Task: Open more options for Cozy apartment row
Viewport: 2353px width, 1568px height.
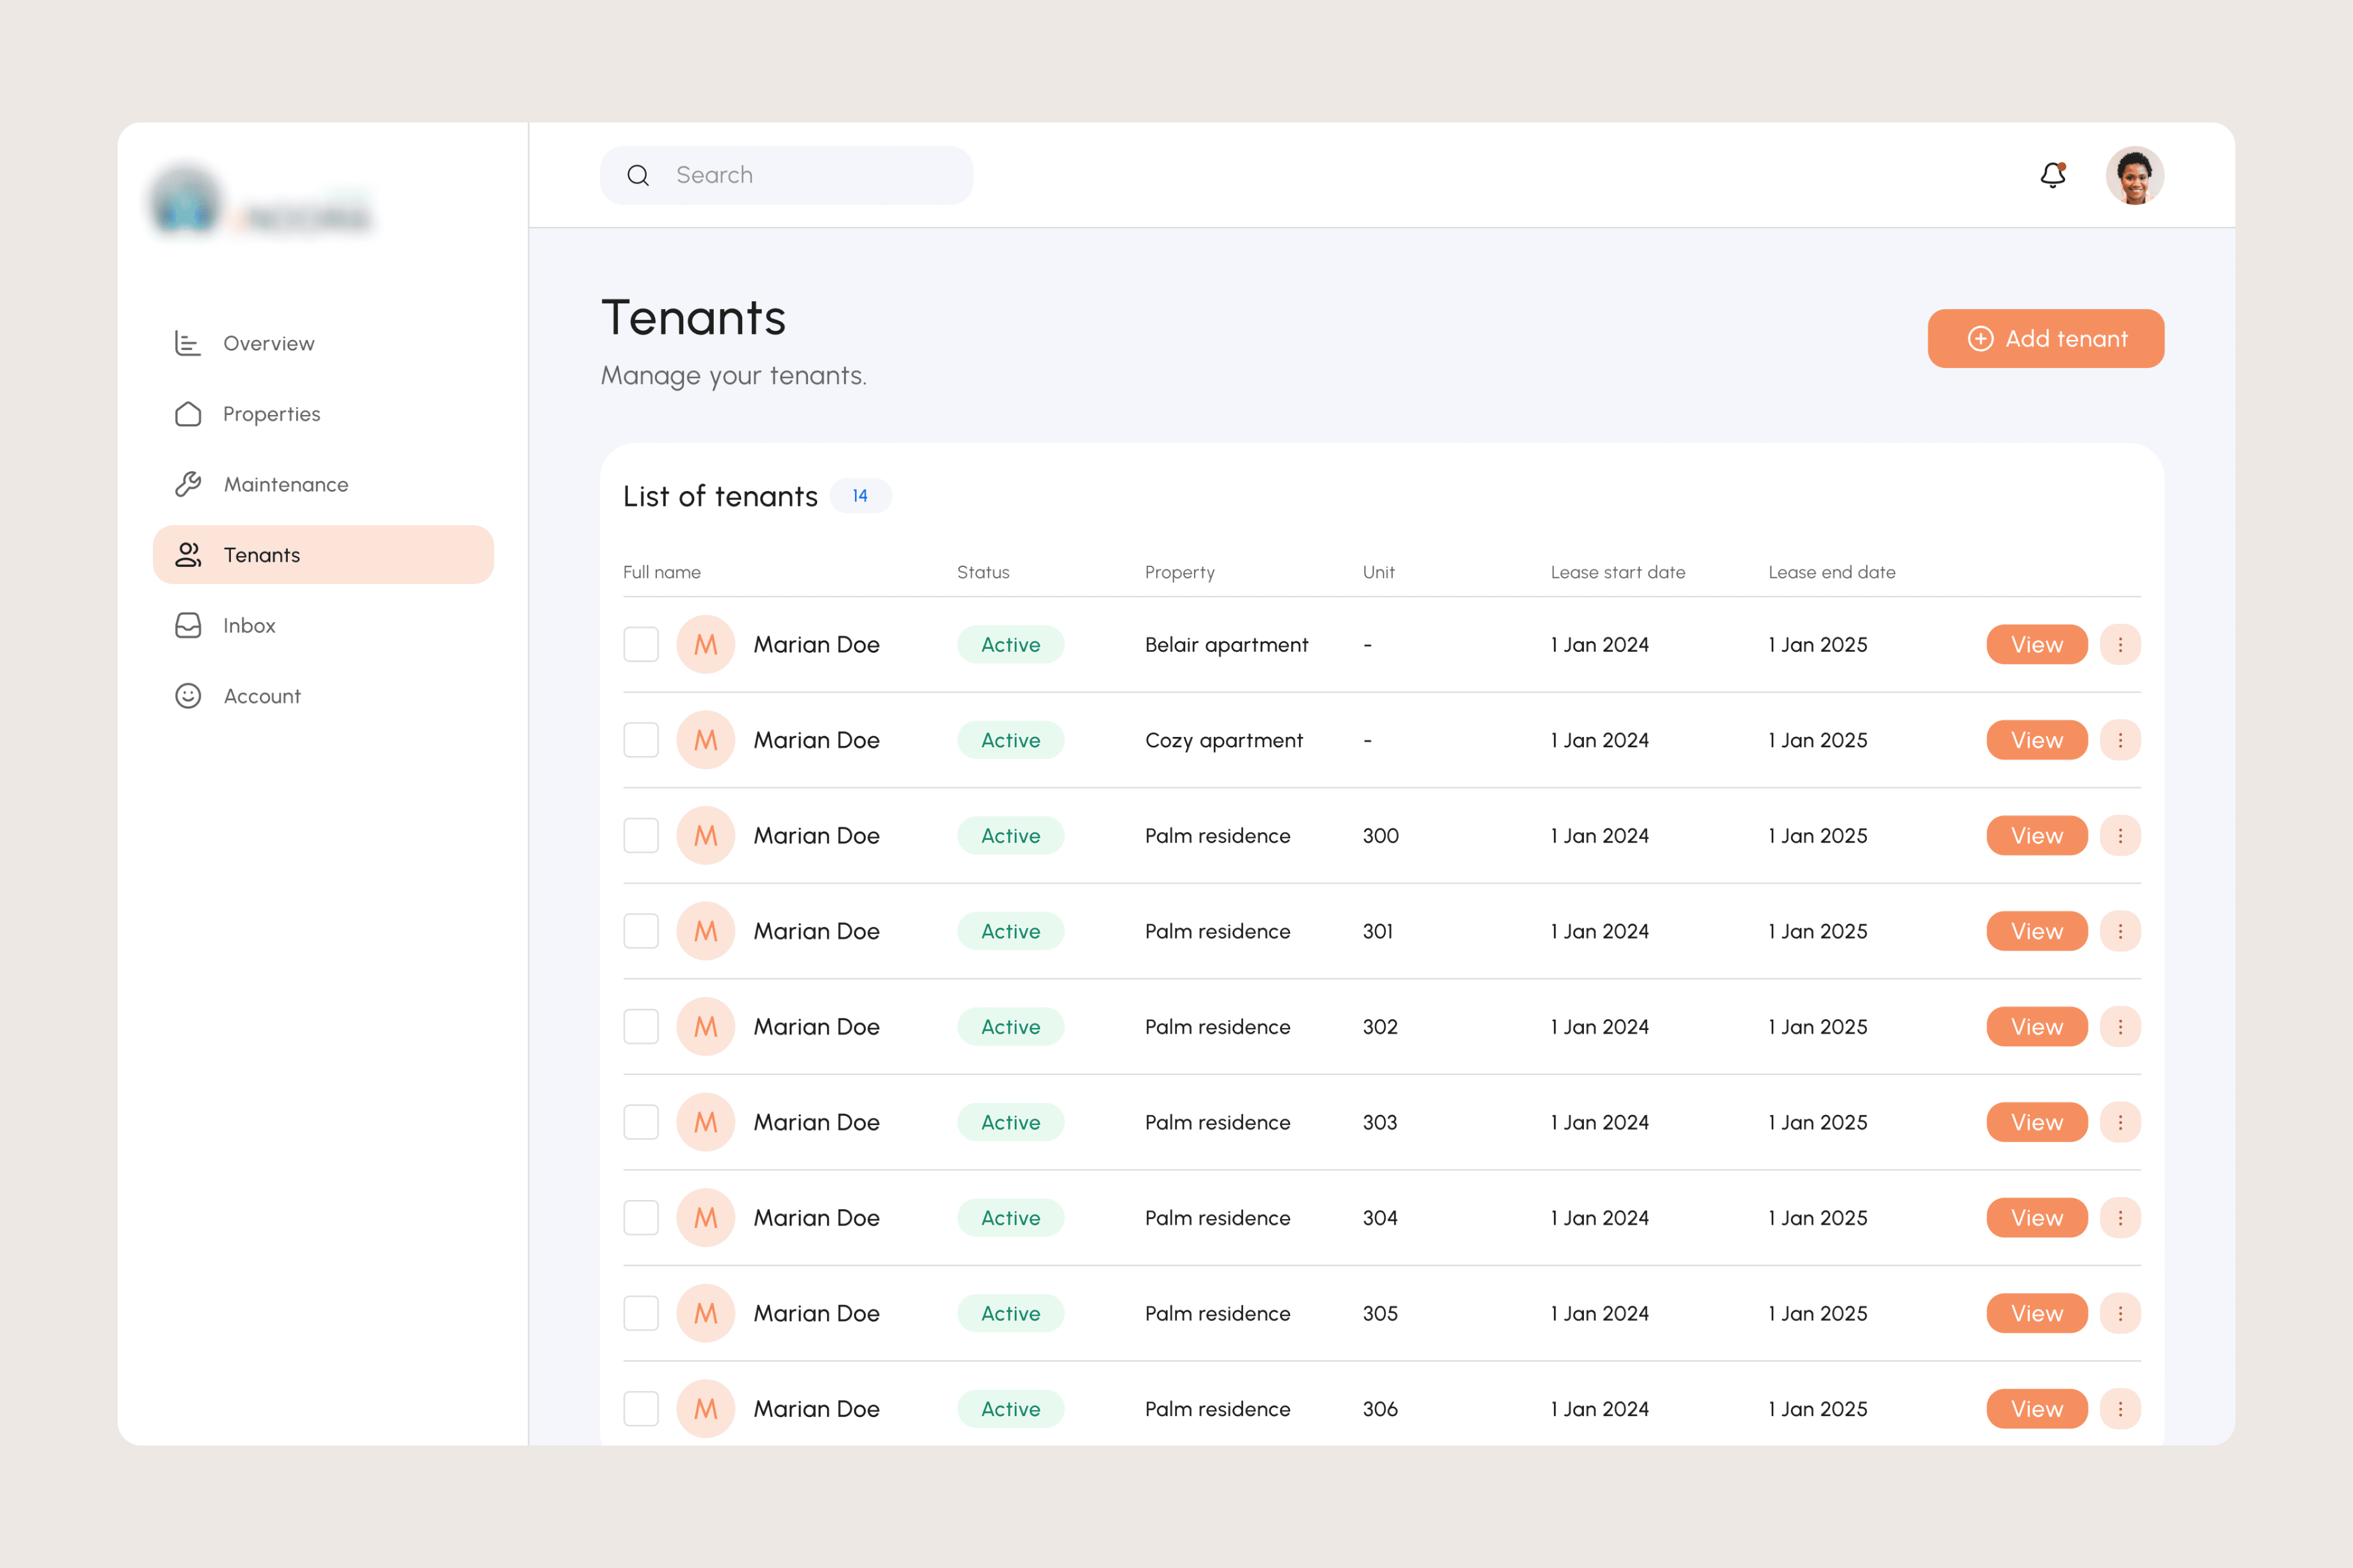Action: click(2119, 740)
